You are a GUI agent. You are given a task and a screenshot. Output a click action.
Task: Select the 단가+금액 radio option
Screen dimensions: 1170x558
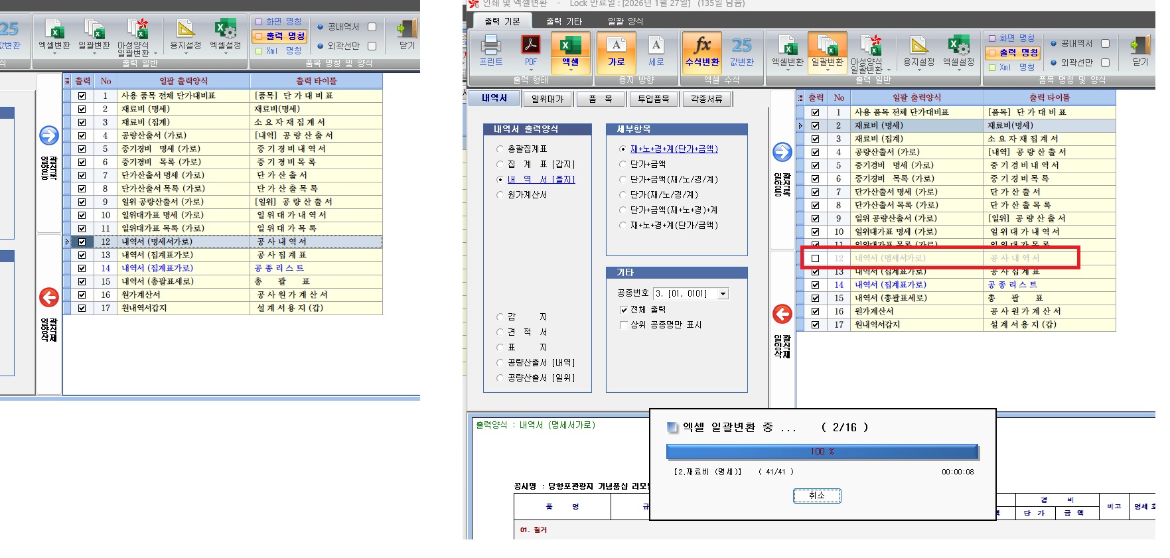click(622, 164)
